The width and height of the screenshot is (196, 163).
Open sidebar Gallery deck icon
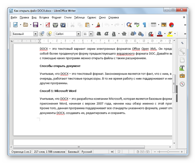182,76
